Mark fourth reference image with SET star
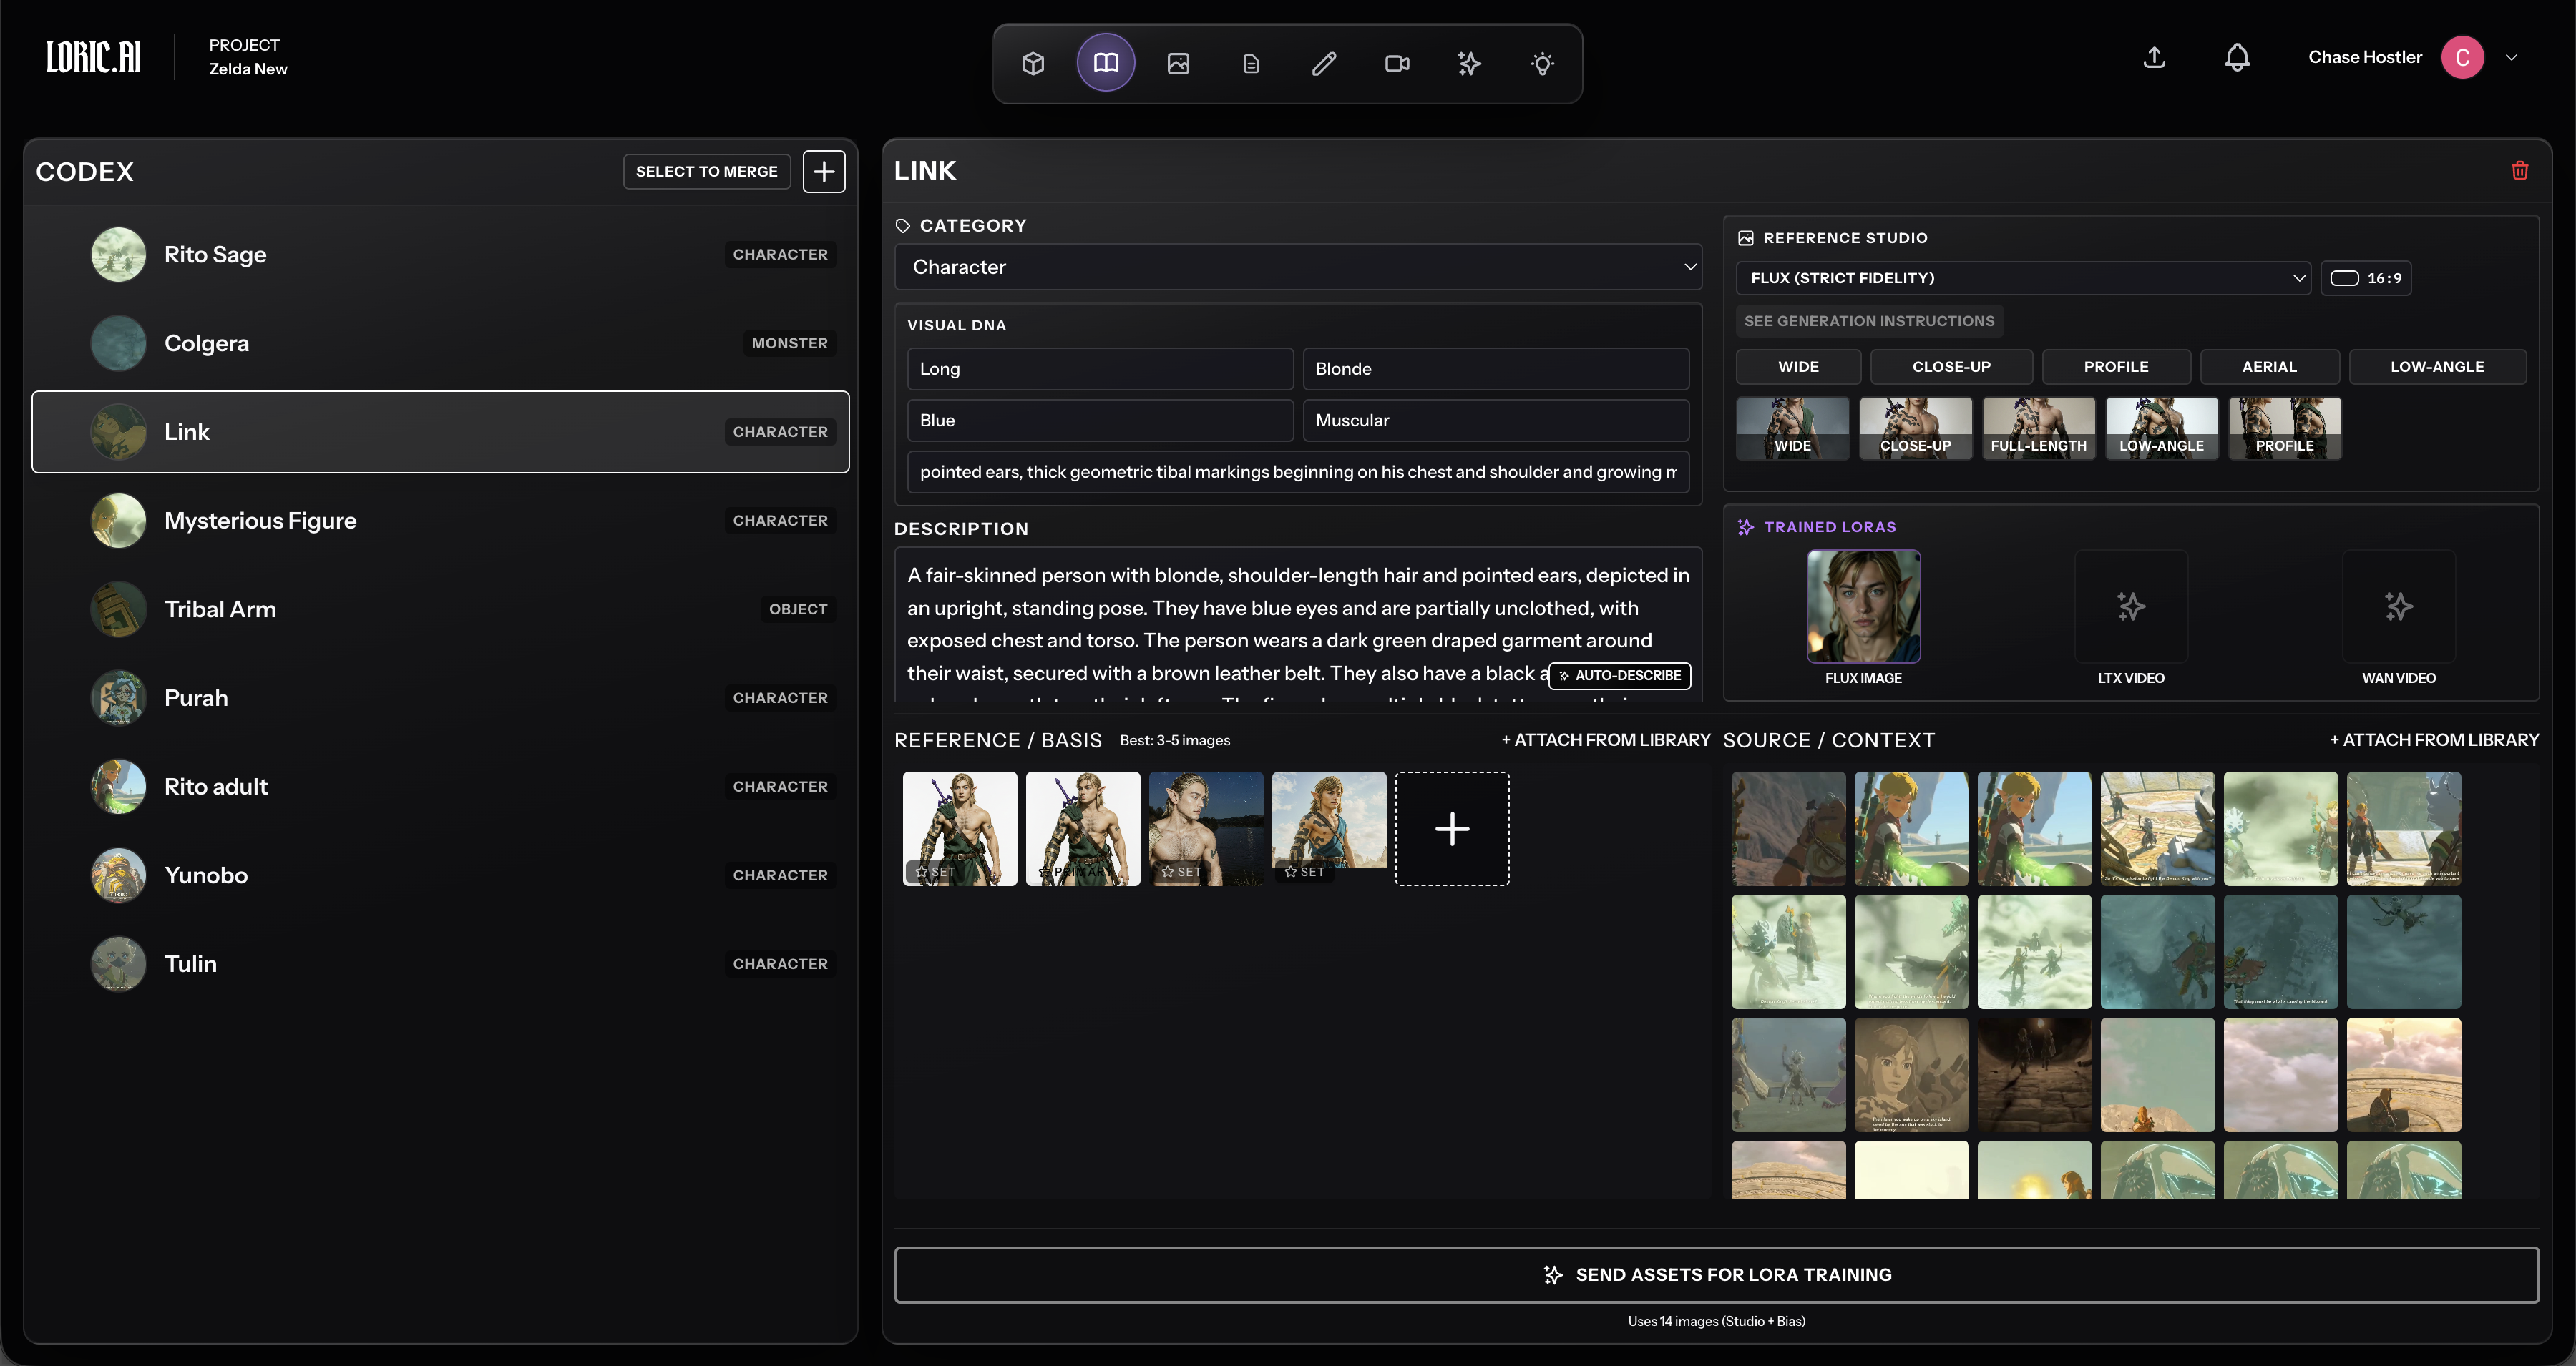 pos(1304,871)
